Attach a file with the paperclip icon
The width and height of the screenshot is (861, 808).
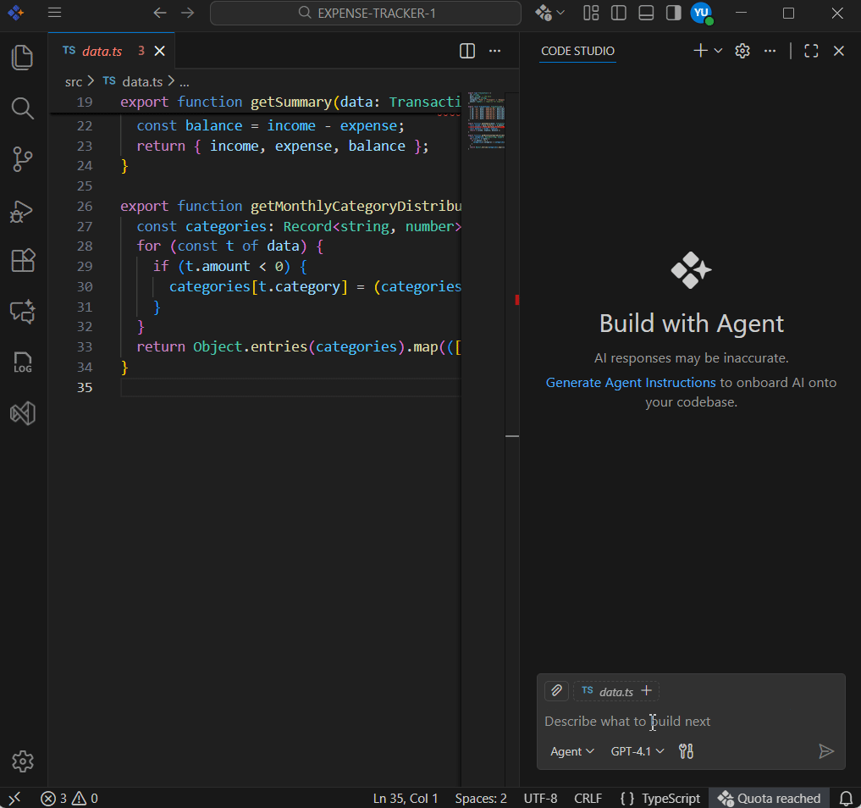pos(556,690)
